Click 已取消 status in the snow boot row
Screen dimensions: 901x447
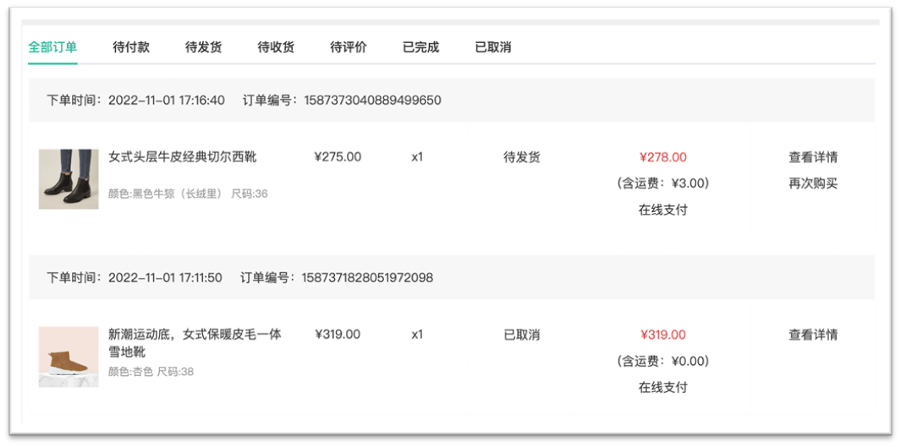point(522,335)
